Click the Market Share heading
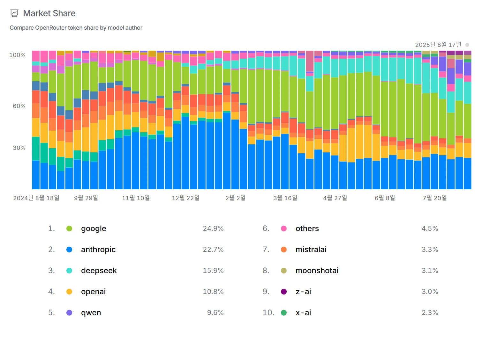Viewport: 490px width, 342px height. point(49,13)
